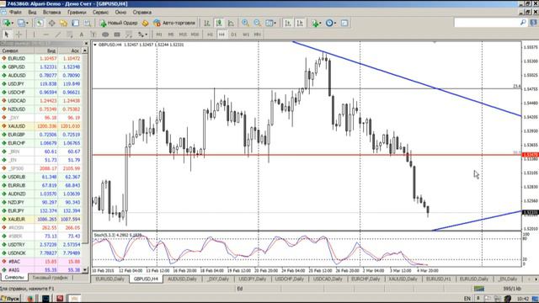This screenshot has height=303, width=539.
Task: Open the Справка menu
Action: point(142,12)
